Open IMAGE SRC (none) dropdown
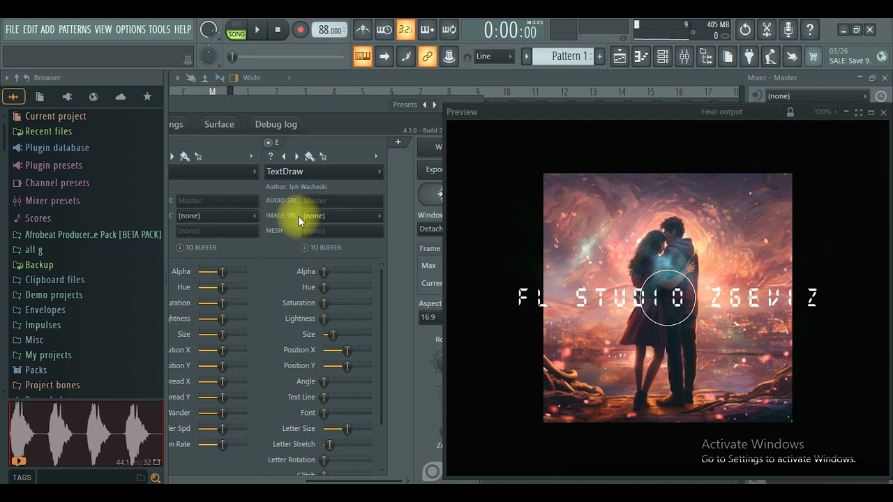The image size is (893, 502). pyautogui.click(x=343, y=216)
